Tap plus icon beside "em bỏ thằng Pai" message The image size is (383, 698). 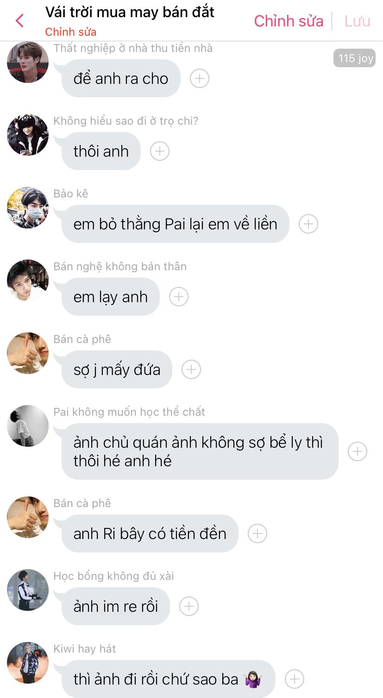308,224
